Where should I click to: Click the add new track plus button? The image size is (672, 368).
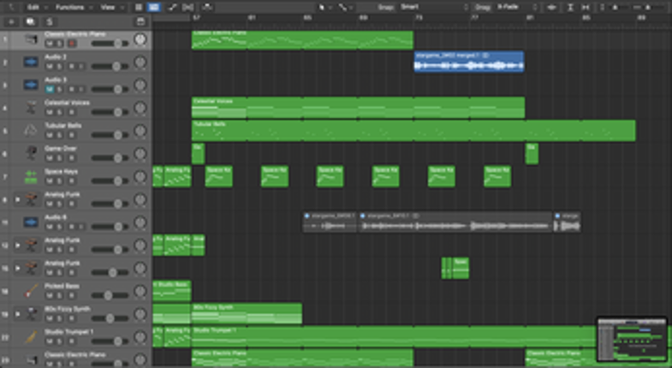point(12,22)
